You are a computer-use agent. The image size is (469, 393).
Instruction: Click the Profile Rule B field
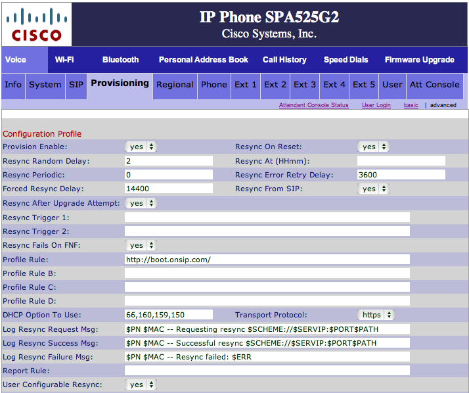(x=267, y=273)
